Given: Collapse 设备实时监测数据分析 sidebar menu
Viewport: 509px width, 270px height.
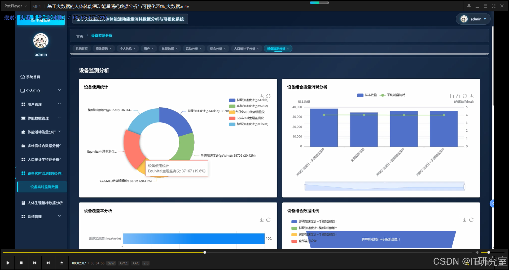Looking at the screenshot, I should click(x=41, y=173).
